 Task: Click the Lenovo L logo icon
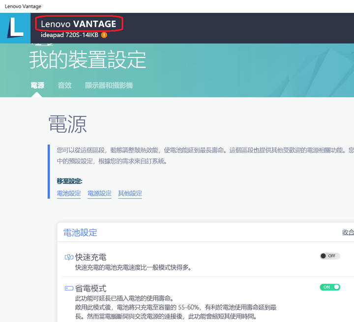tap(15, 28)
